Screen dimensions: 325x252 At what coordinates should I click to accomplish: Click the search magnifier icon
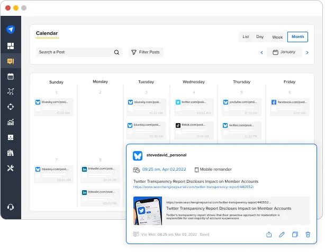116,52
